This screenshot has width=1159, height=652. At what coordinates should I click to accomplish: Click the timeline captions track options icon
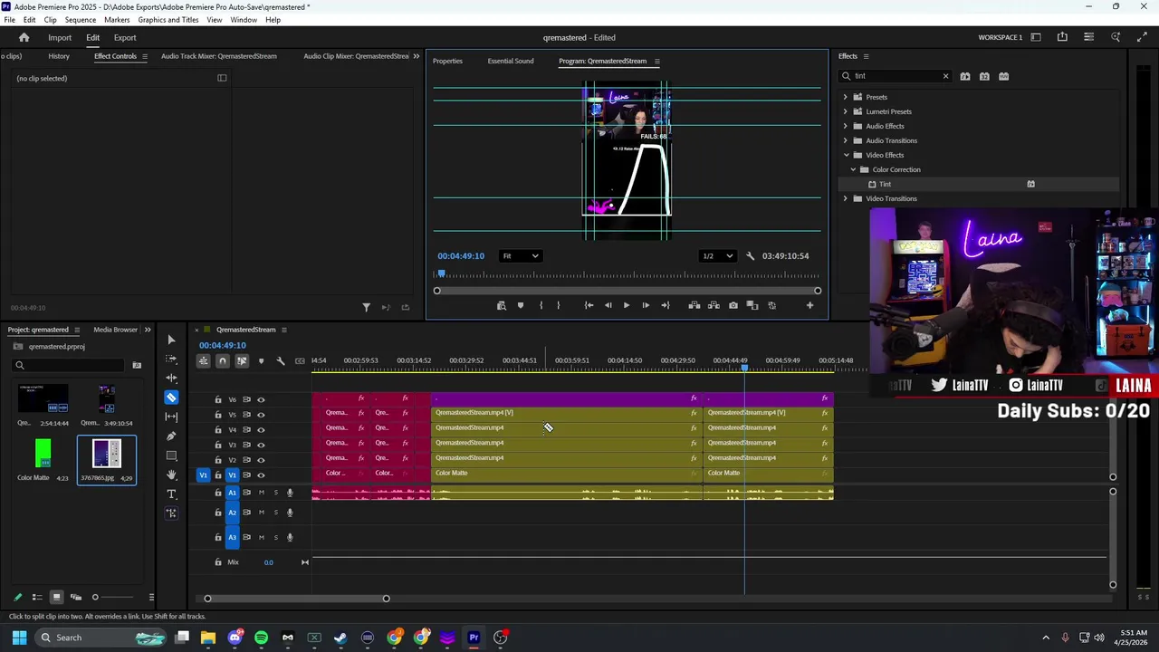300,360
